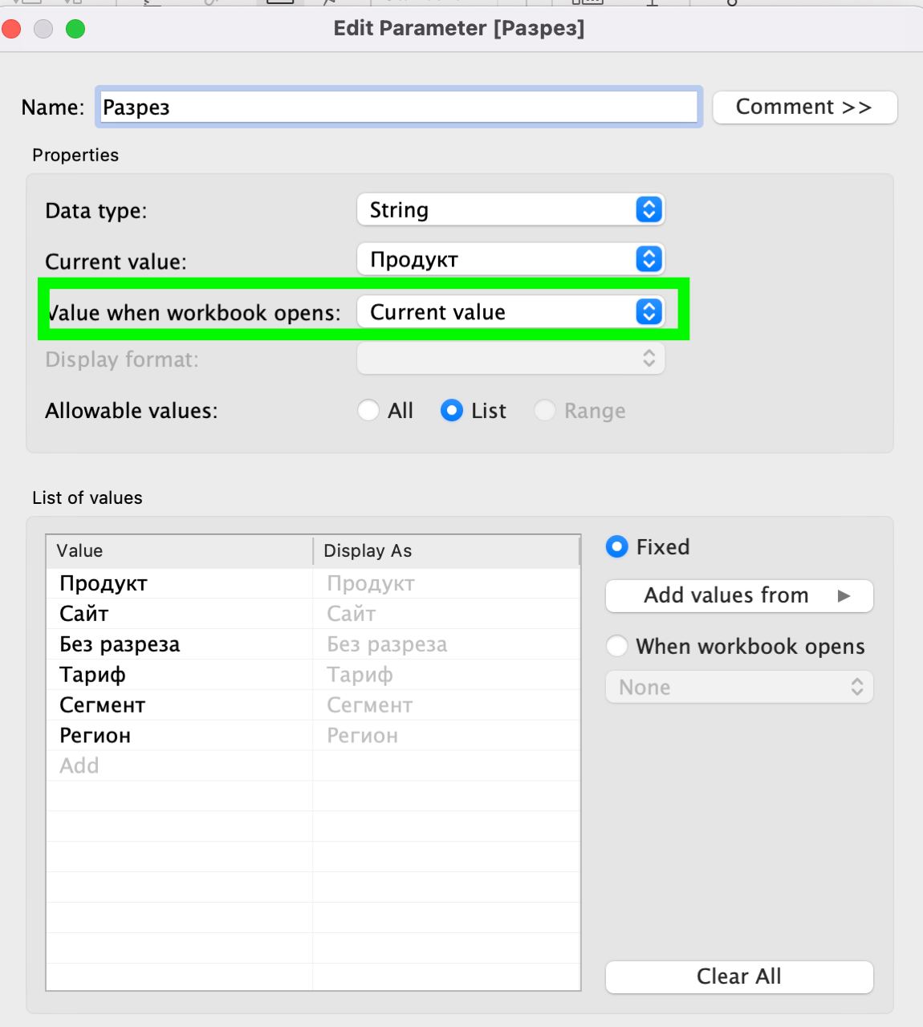
Task: Click into the Name field Разрез
Action: [399, 108]
